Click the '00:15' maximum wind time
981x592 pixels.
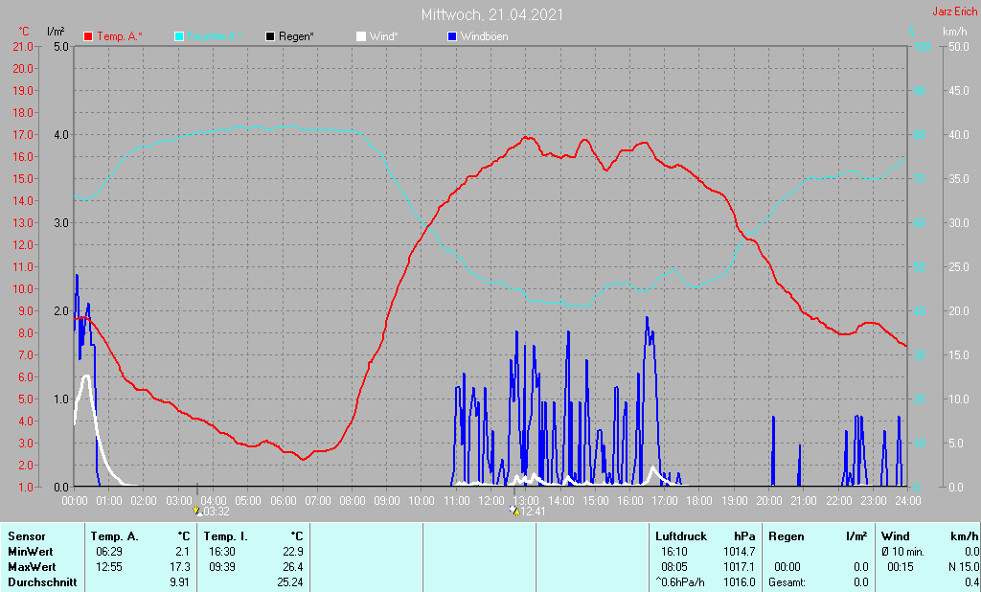click(x=901, y=567)
